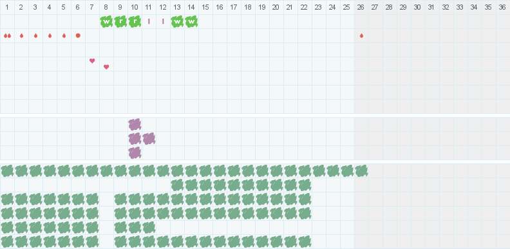510x249 pixels.
Task: Click the single blood drop on day 3
Action: pyautogui.click(x=35, y=36)
